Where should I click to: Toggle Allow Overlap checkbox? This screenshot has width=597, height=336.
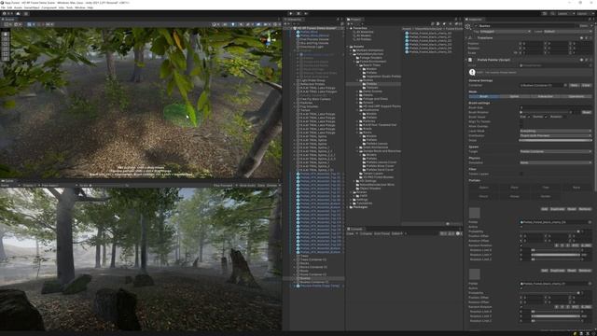521,126
